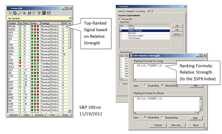Click the DSS toolbar icon in Focus List
222x134 pixels.
[49, 13]
